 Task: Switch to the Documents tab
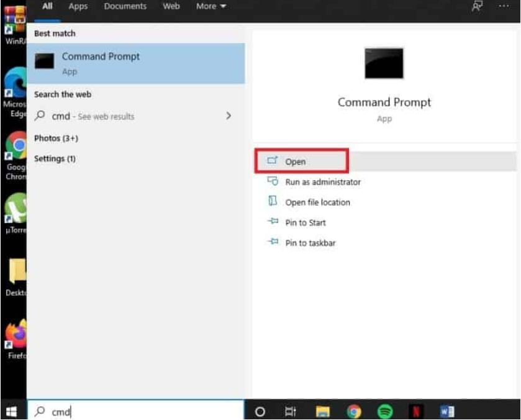[x=125, y=6]
